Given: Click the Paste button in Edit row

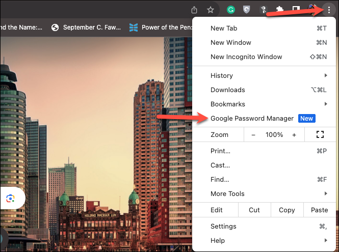Looking at the screenshot, I should (320, 210).
